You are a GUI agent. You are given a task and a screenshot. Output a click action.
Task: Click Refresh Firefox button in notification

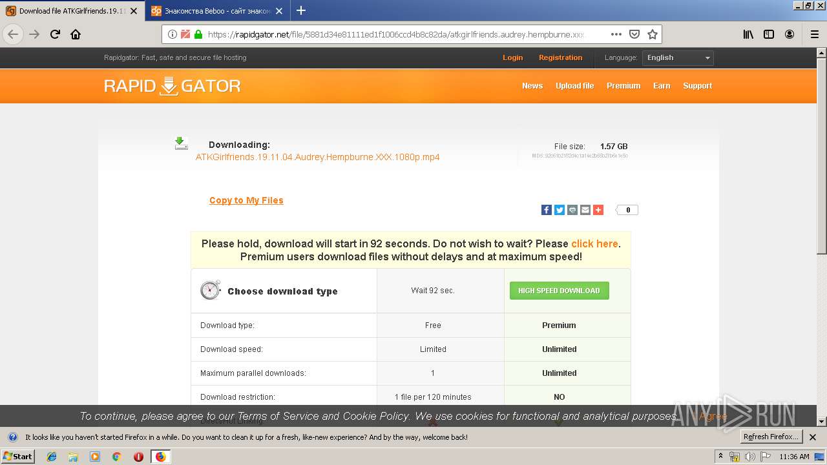click(771, 437)
